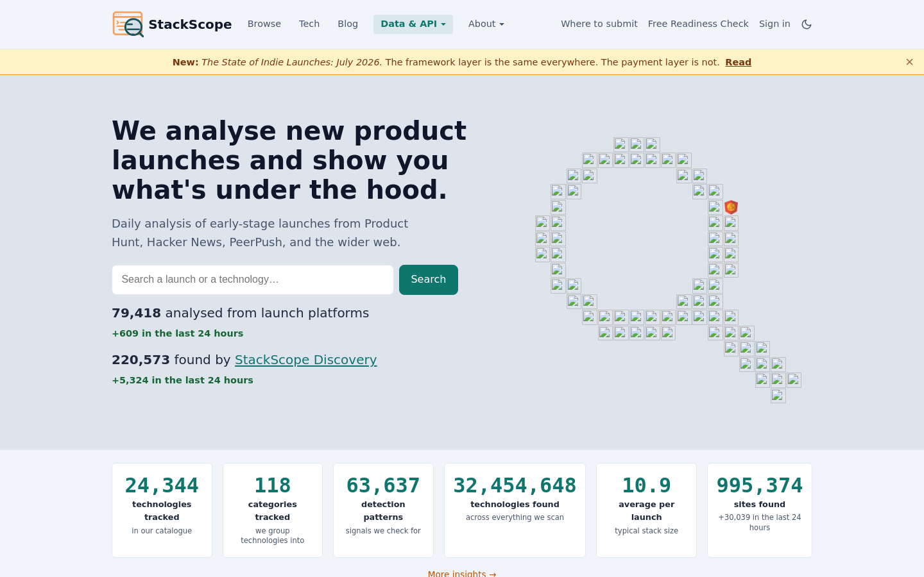This screenshot has width=924, height=577.
Task: Follow the StackScope Discovery link
Action: point(305,360)
